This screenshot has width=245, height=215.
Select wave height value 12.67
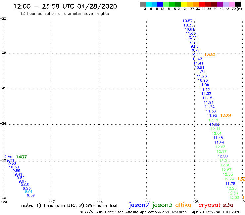(226, 170)
